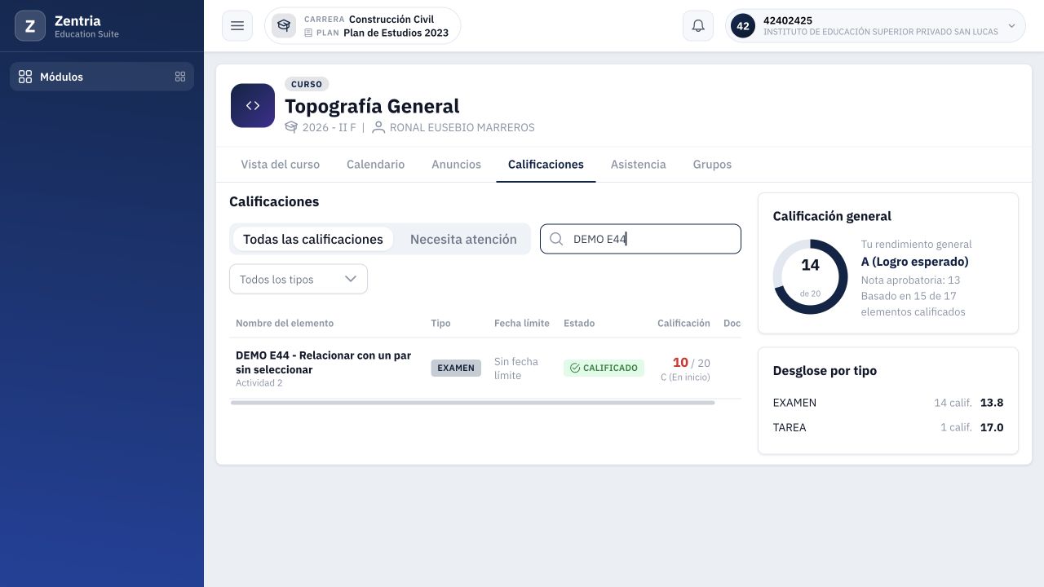Click the user avatar badge 42

[x=743, y=26]
